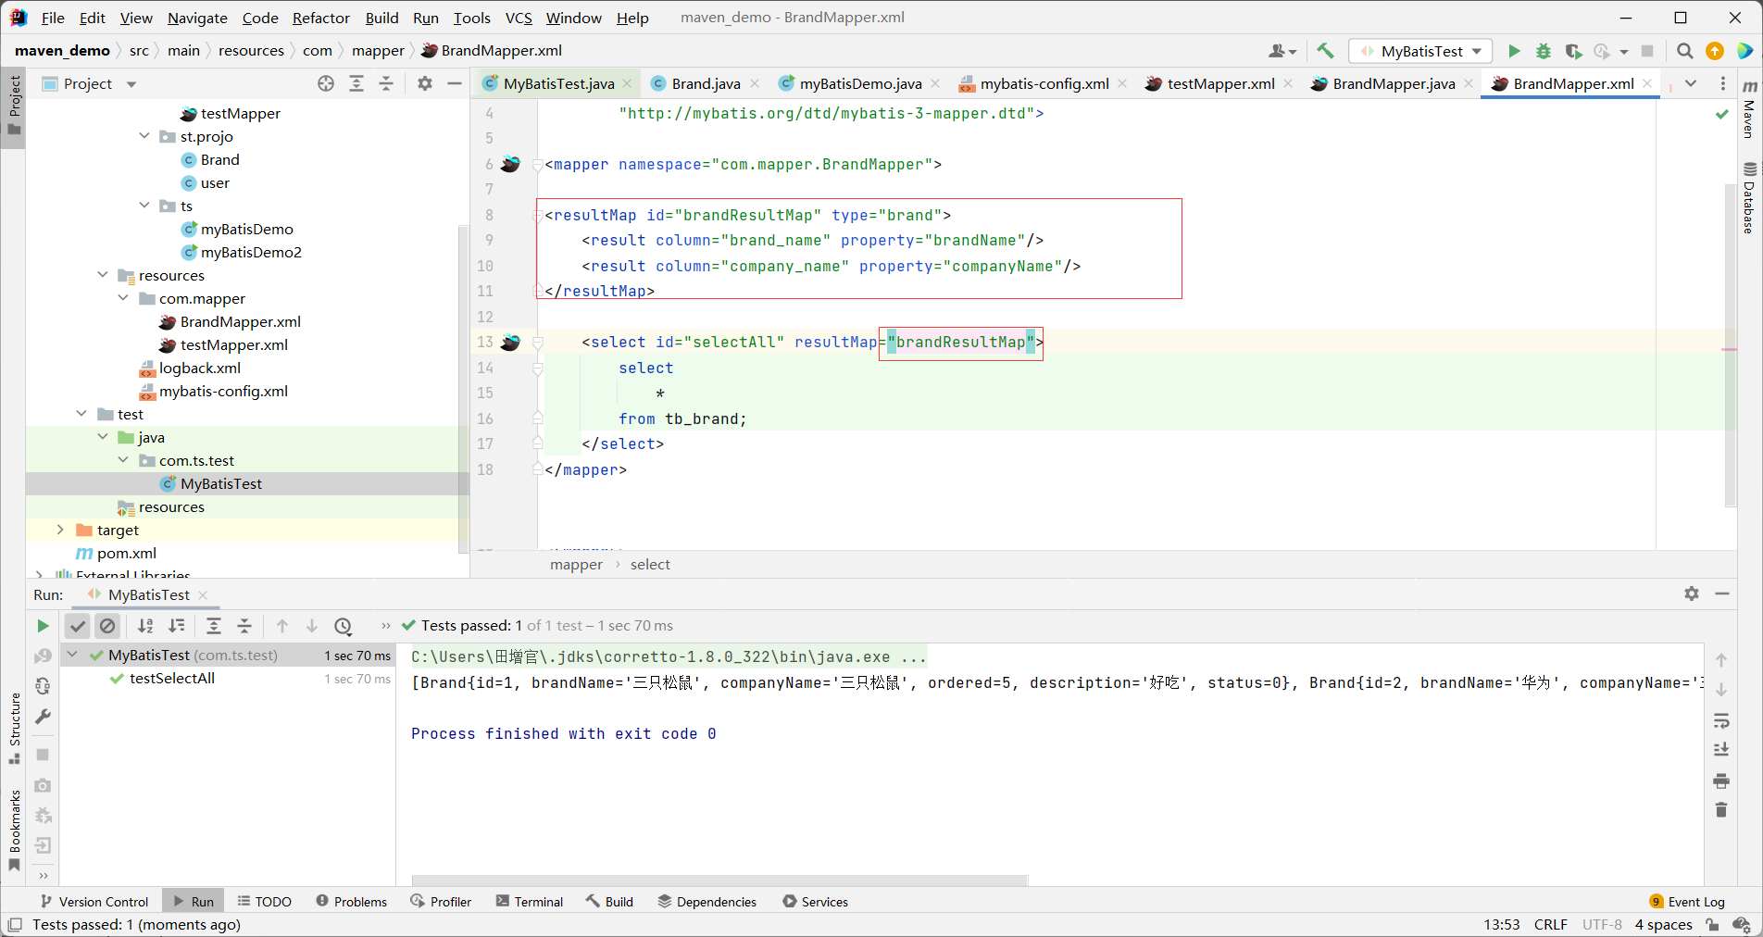Open the Terminal tool window
The height and width of the screenshot is (937, 1763).
pyautogui.click(x=530, y=901)
